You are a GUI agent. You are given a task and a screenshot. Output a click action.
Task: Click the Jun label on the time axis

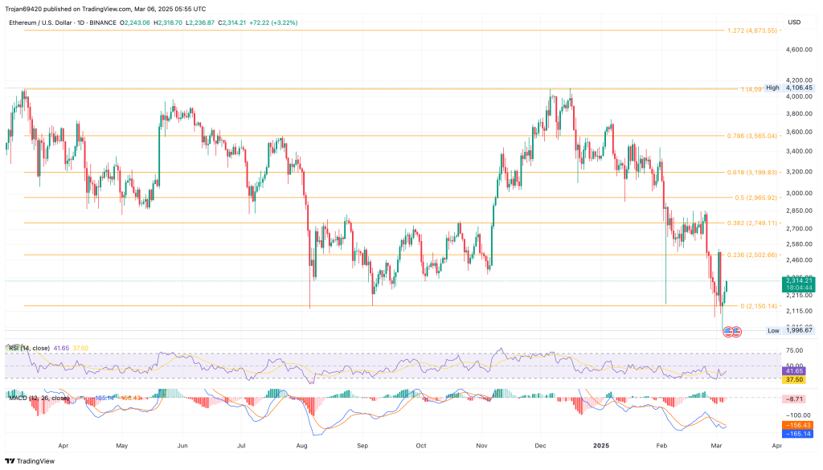[182, 446]
